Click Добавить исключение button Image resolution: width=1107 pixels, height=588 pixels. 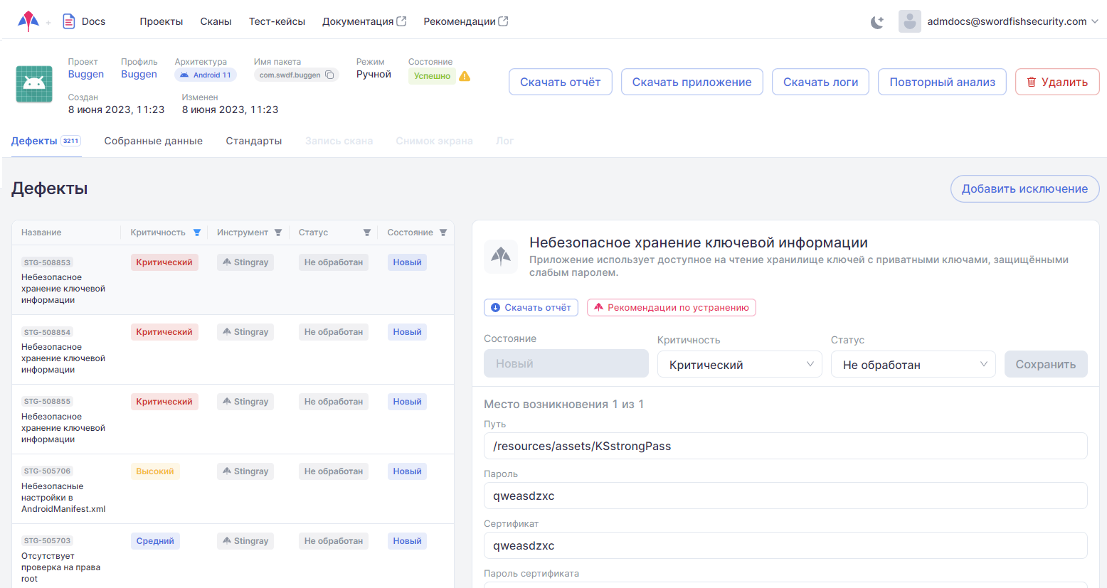(1024, 188)
